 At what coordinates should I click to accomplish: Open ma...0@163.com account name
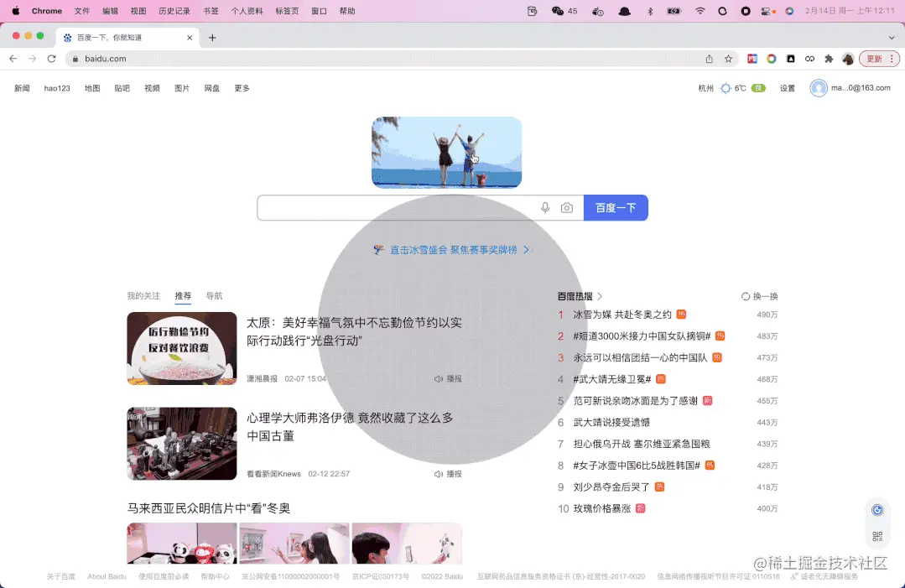861,88
